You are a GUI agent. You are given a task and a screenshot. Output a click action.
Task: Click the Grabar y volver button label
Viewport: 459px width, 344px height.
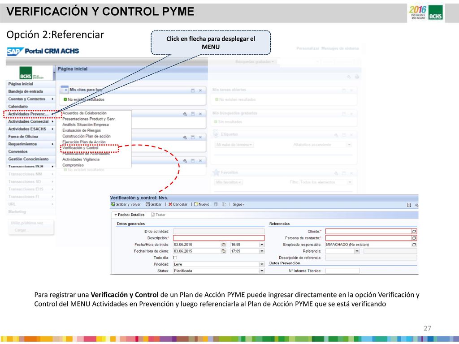click(x=128, y=204)
